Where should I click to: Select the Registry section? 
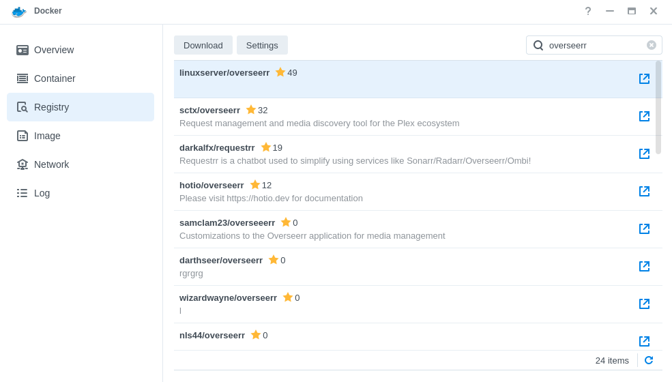(81, 107)
